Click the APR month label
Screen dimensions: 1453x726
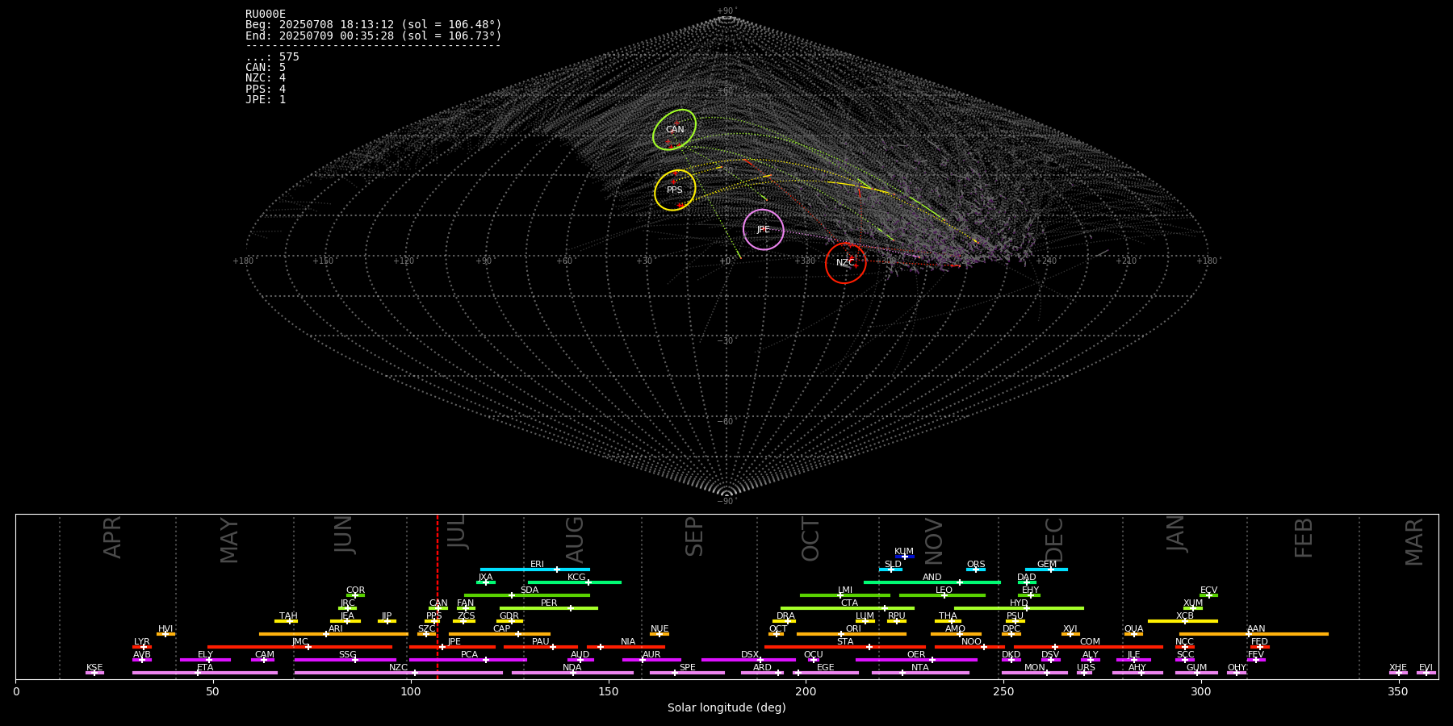click(x=112, y=536)
